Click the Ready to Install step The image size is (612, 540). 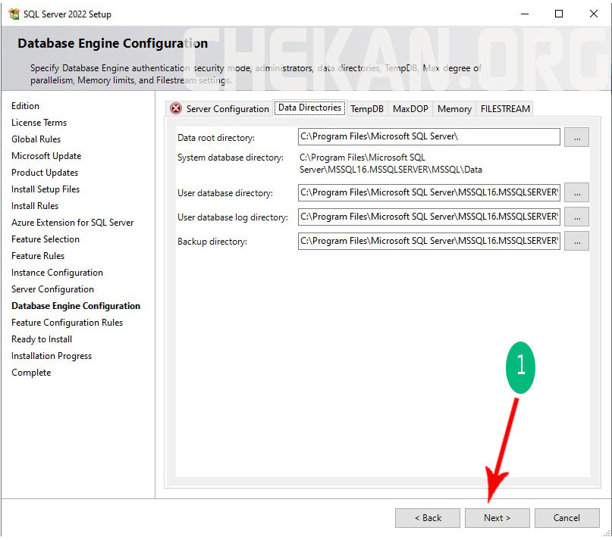point(42,339)
